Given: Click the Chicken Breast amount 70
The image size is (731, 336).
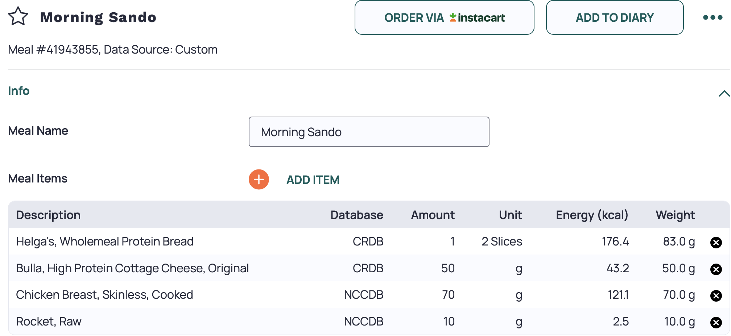Looking at the screenshot, I should point(448,295).
